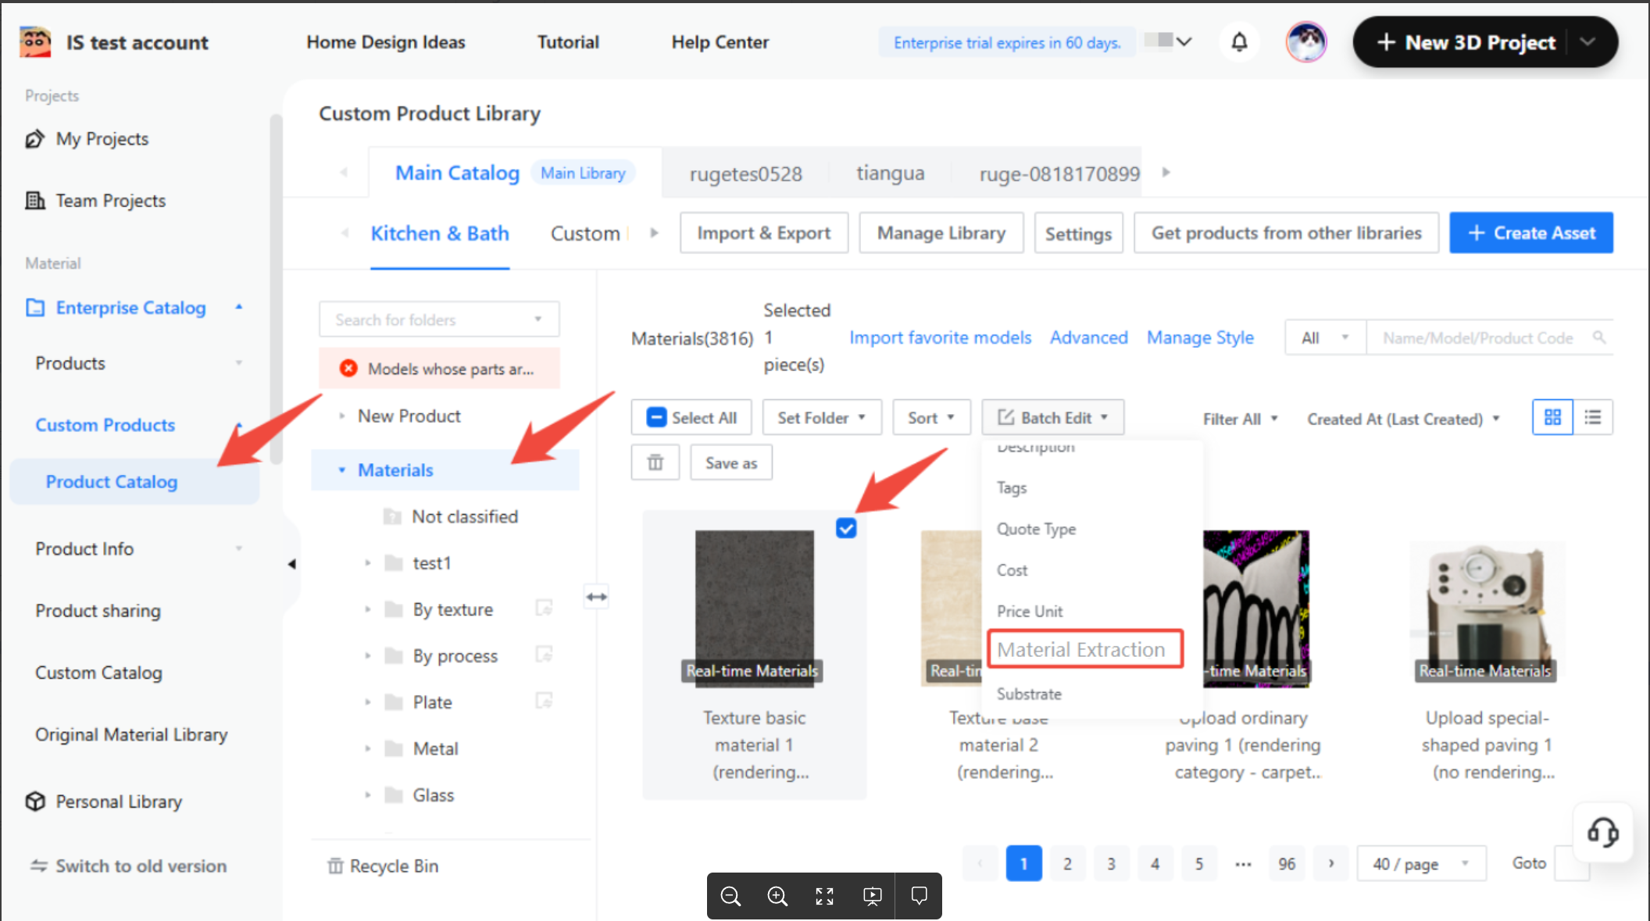The height and width of the screenshot is (921, 1650).
Task: Click fullscreen expand icon in bottom toolbar
Action: coord(824,896)
